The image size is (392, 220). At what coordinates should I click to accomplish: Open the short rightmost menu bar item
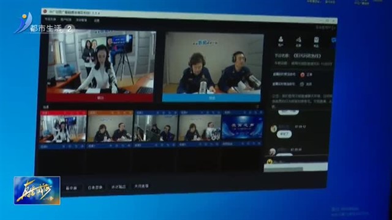[97, 21]
